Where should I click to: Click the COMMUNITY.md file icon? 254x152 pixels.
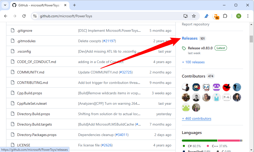13,72
